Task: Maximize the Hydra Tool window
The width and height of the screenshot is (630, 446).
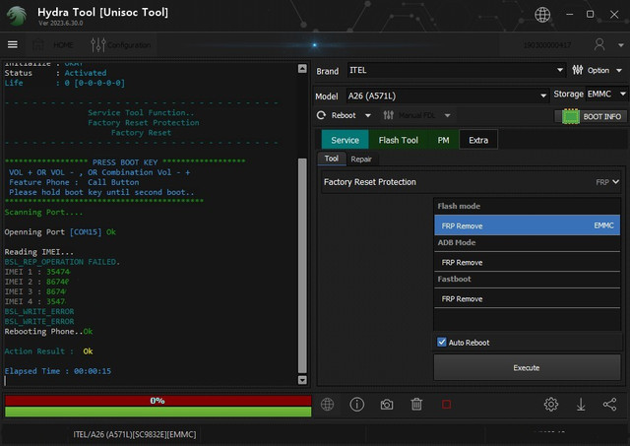Action: pyautogui.click(x=590, y=14)
